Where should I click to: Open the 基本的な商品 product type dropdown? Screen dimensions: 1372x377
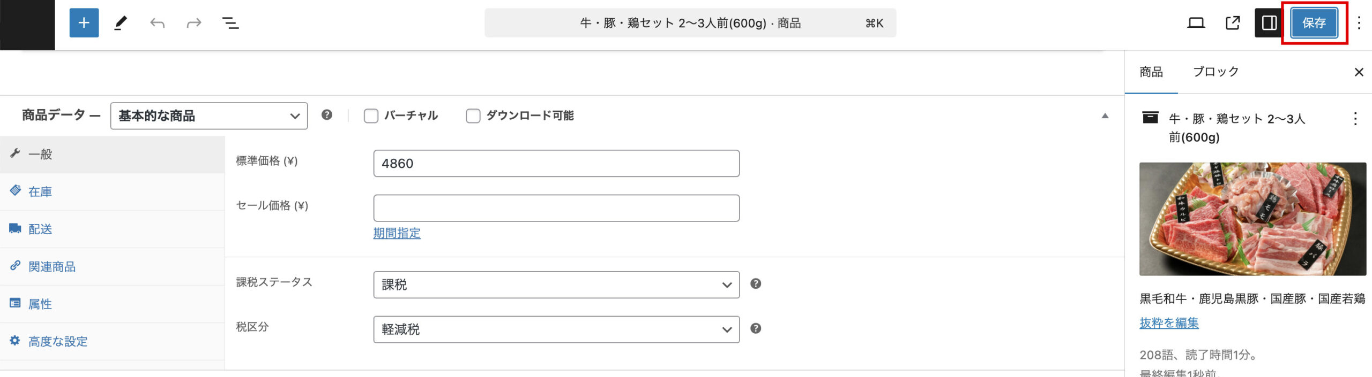pos(209,116)
